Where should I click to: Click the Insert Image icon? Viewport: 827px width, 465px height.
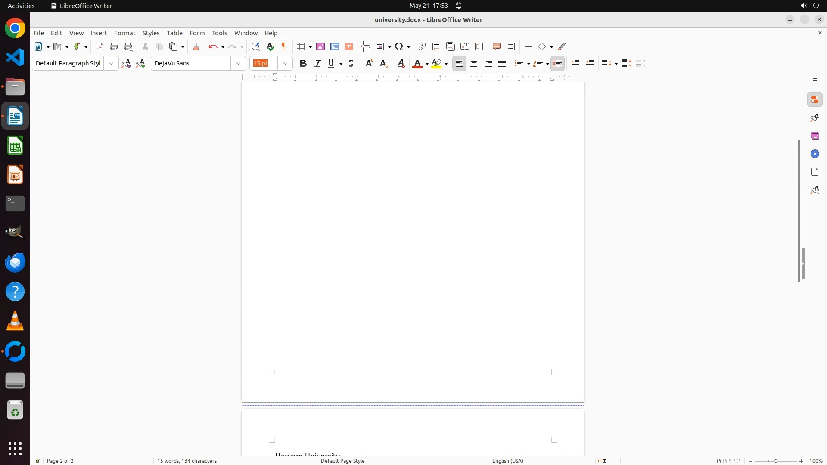[x=320, y=46]
